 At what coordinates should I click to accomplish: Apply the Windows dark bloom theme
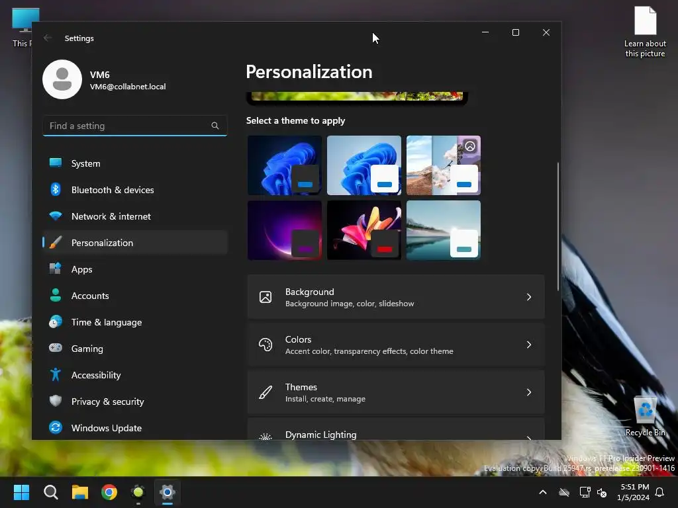285,165
